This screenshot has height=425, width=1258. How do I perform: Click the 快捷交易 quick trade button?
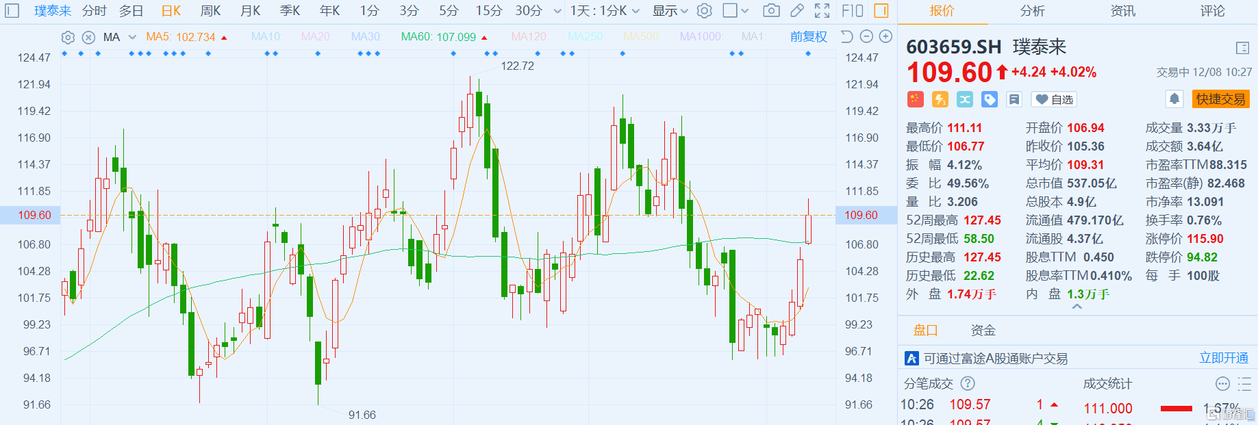1220,99
